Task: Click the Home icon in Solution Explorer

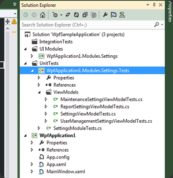Action: 43,15
